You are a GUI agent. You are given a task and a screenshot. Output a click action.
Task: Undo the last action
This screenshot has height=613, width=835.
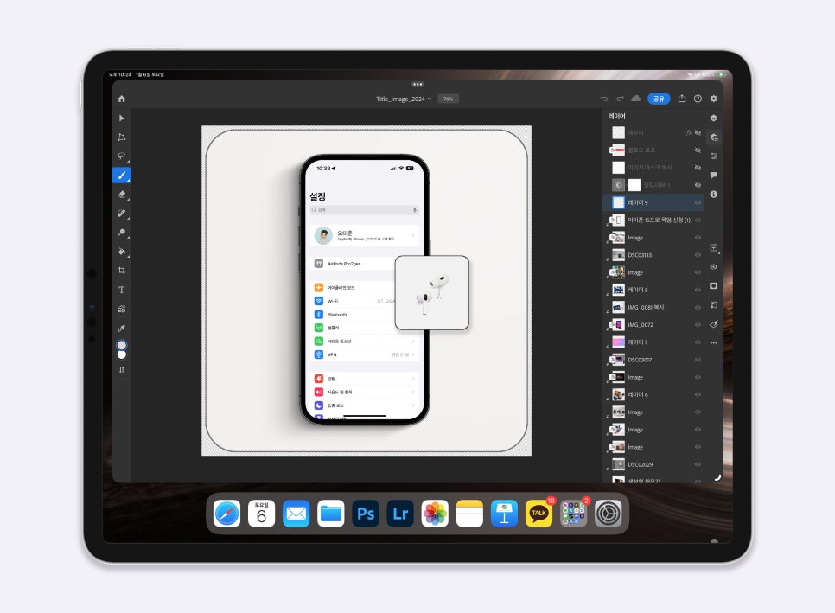(x=604, y=99)
